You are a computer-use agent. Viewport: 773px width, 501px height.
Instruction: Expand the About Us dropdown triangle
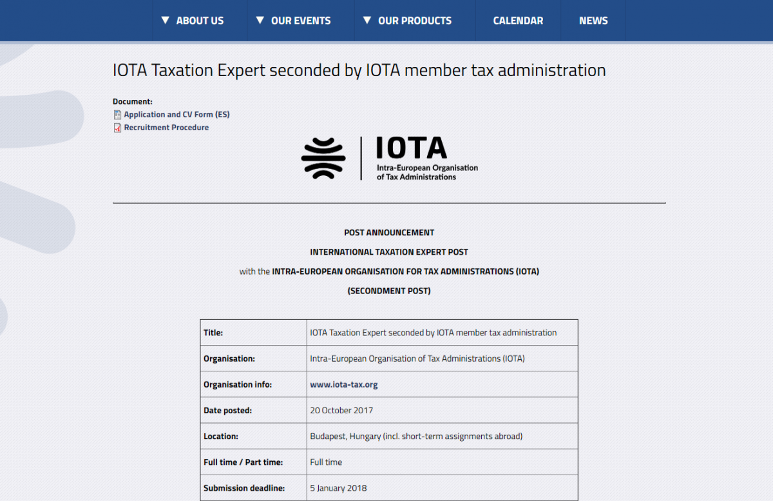166,20
